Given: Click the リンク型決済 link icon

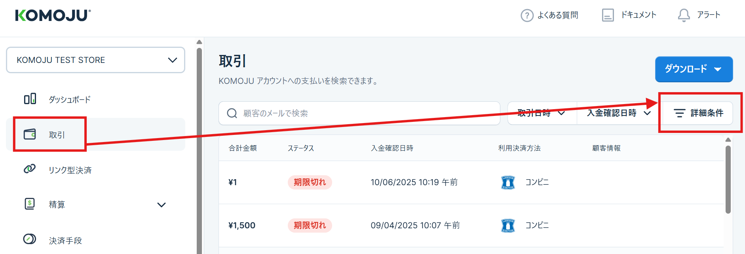Looking at the screenshot, I should point(30,169).
